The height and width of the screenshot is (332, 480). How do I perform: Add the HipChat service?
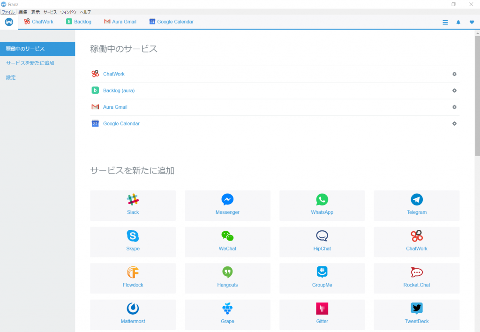point(322,242)
